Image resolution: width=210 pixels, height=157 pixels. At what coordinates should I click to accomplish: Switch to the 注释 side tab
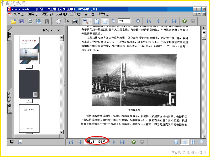coord(10,108)
